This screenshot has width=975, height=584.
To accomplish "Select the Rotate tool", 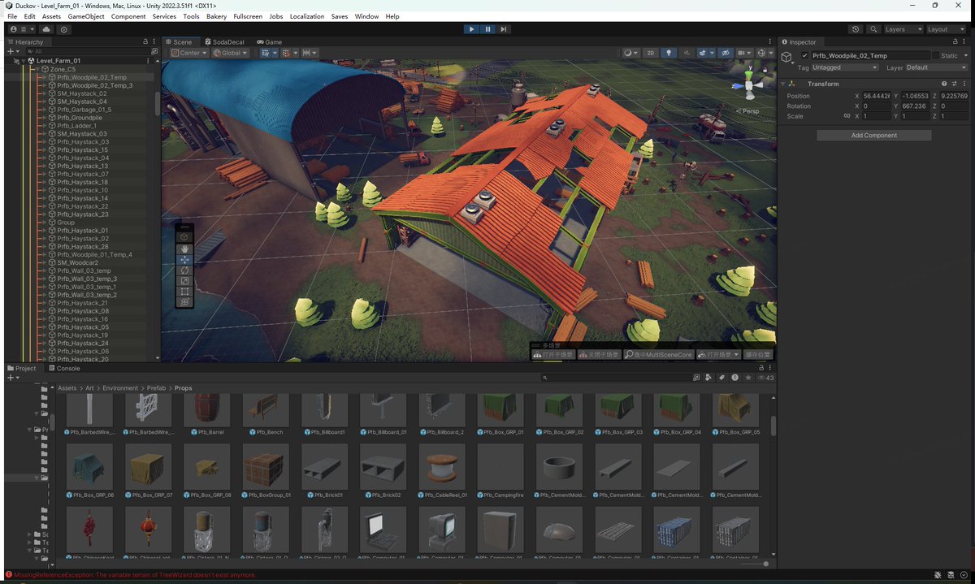I will click(185, 270).
